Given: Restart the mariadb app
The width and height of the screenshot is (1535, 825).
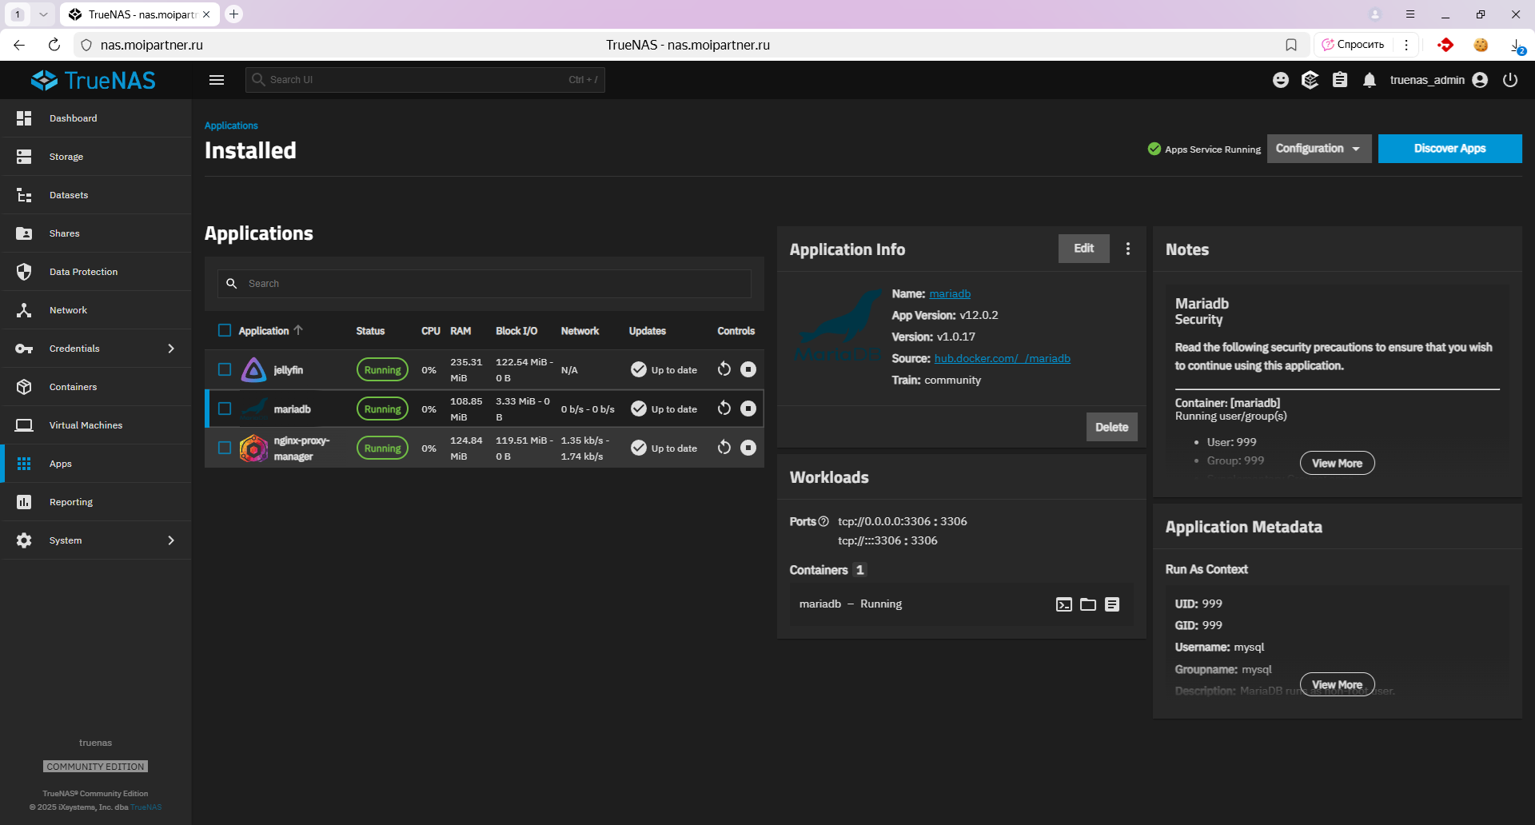Looking at the screenshot, I should tap(724, 409).
